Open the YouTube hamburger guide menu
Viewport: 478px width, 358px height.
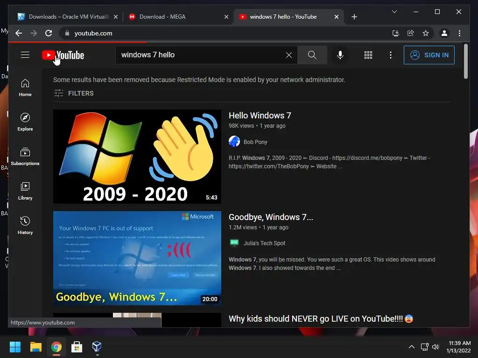click(25, 55)
